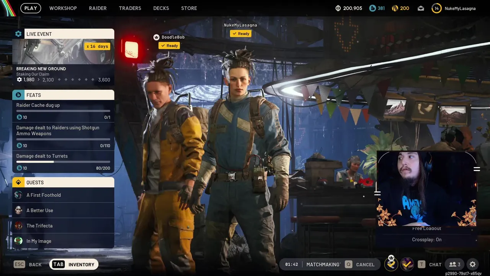The height and width of the screenshot is (276, 490).
Task: Toggle DoodleBob's Ready status badge
Action: click(169, 46)
